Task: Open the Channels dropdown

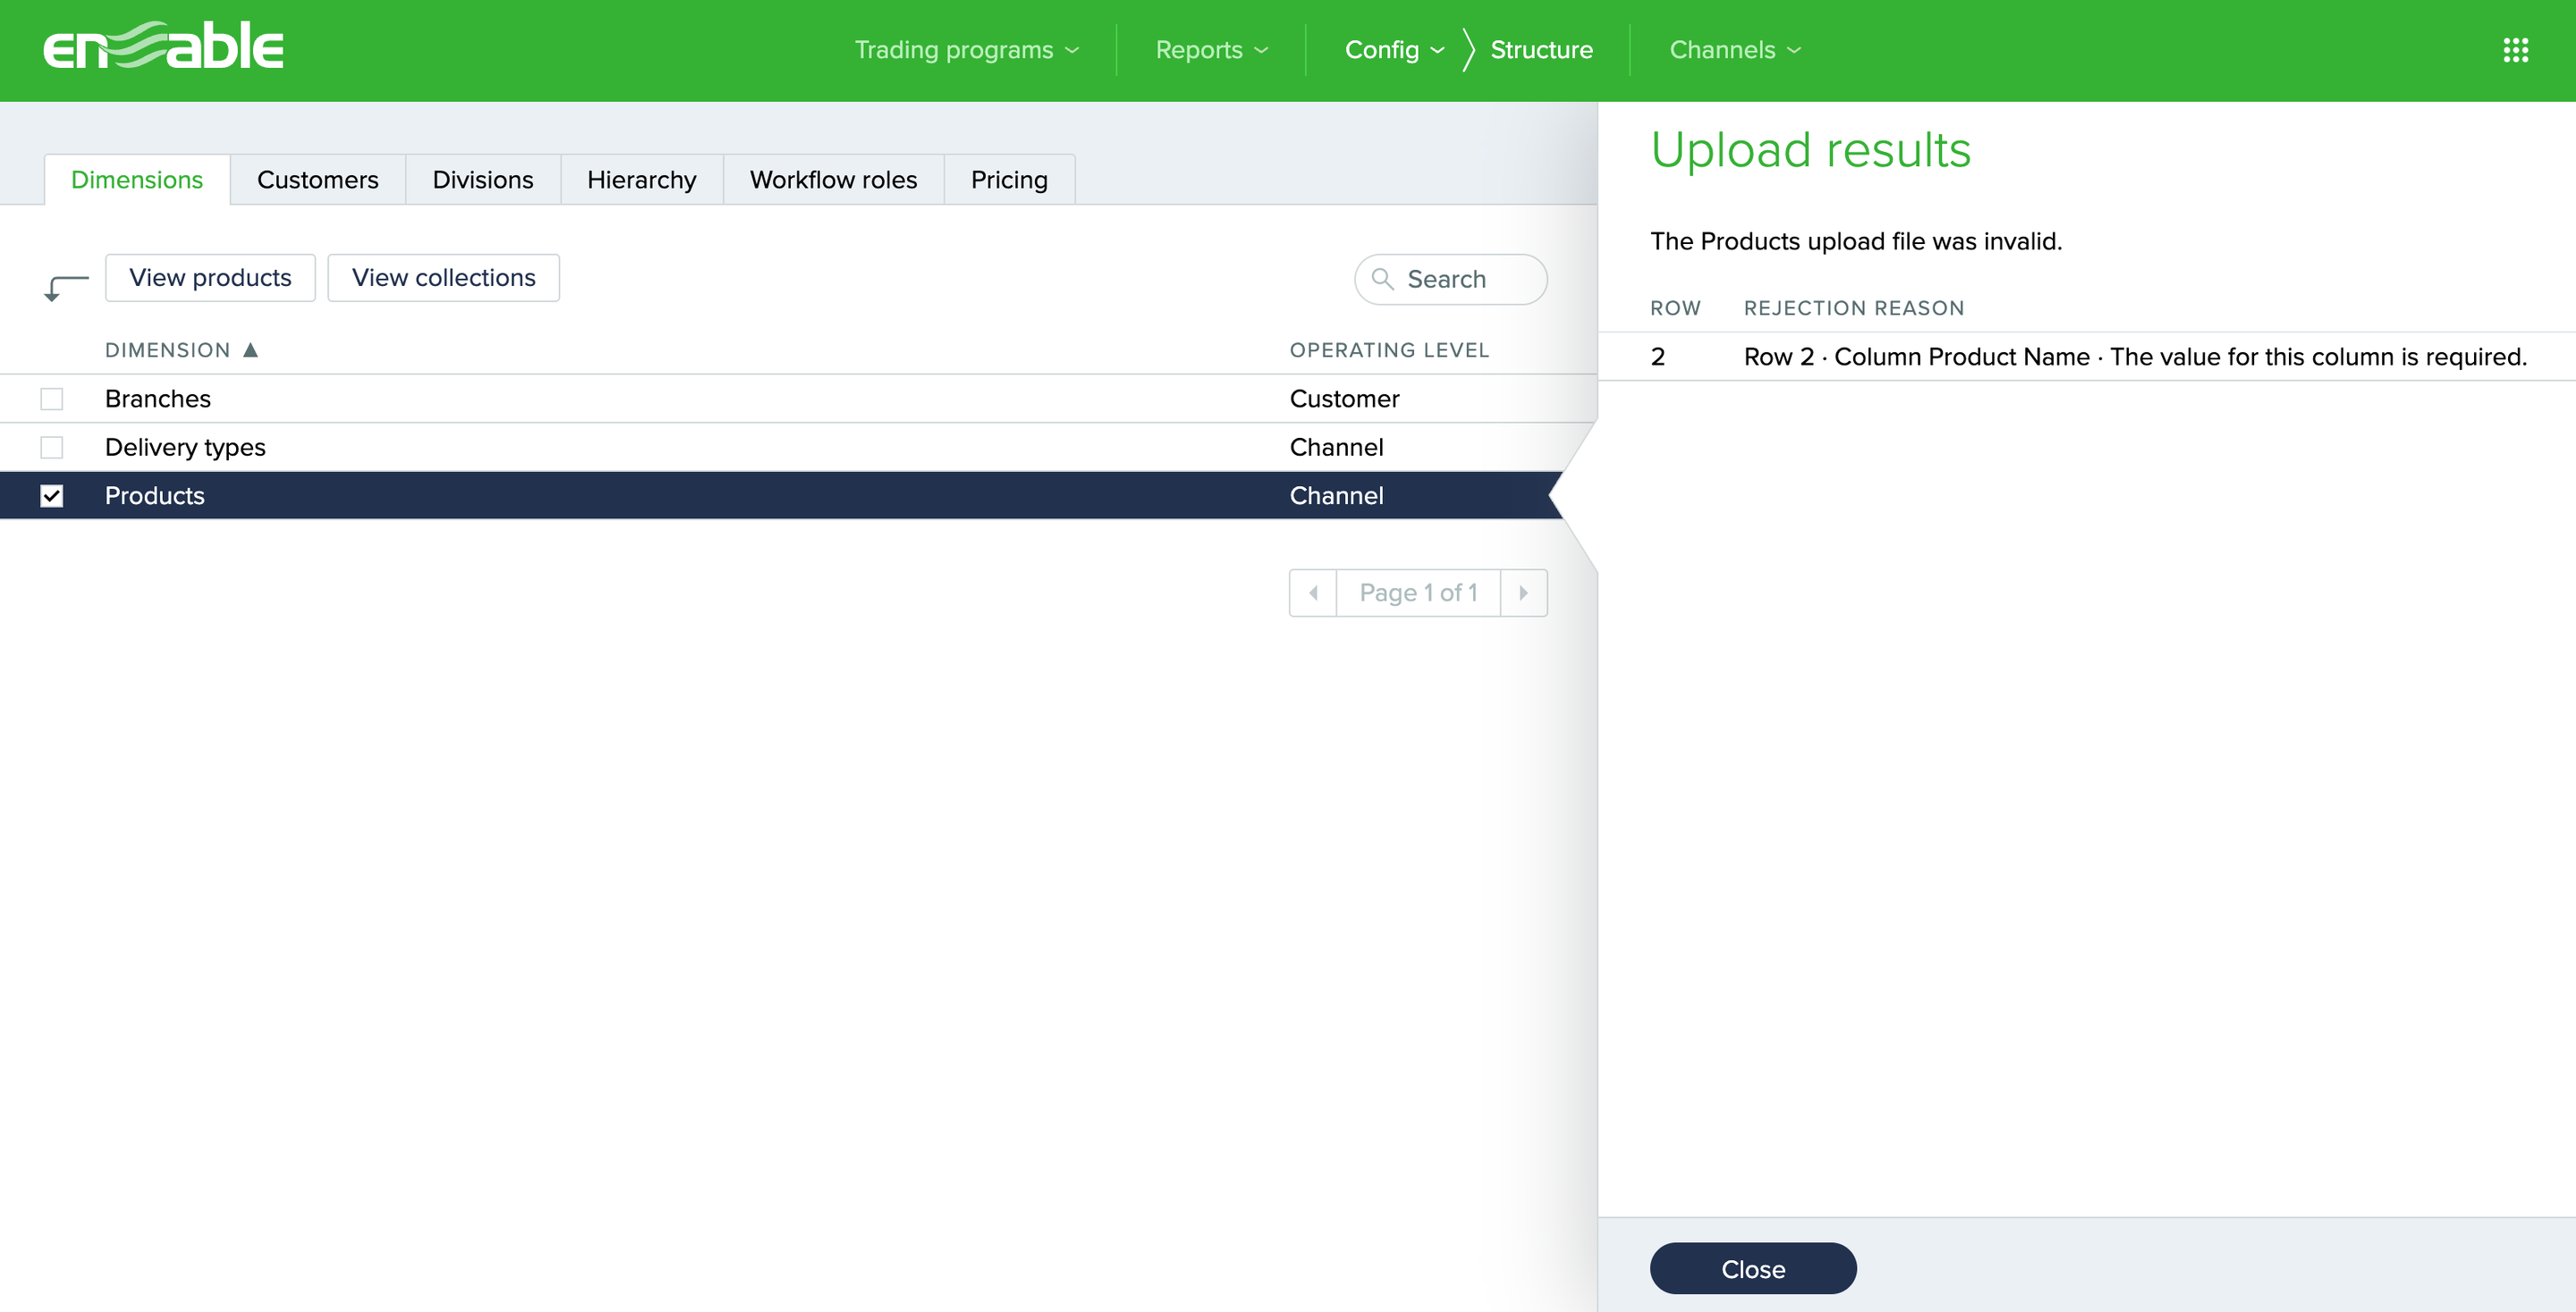Action: coord(1734,50)
